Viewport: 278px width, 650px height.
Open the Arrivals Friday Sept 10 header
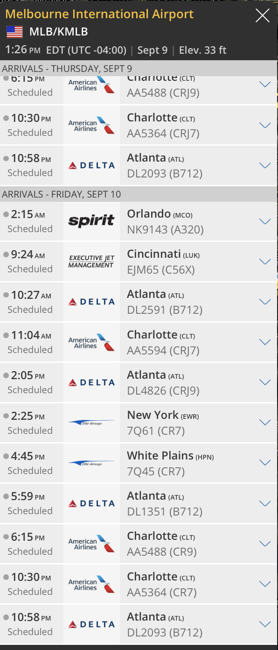click(x=139, y=194)
